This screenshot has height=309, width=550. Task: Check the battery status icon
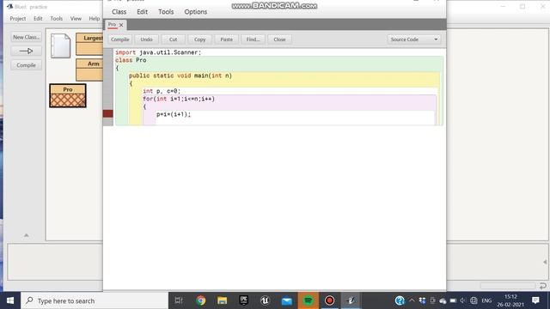tap(453, 300)
